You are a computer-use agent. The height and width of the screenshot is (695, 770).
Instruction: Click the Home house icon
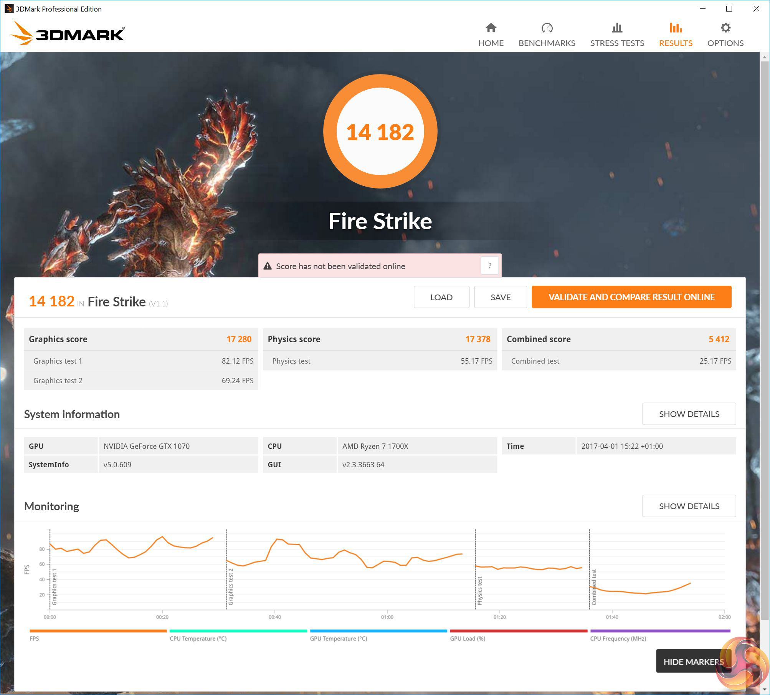(x=491, y=28)
